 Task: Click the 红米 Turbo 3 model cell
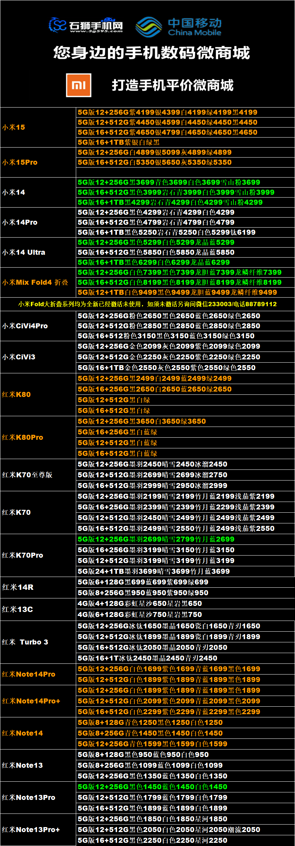38,642
